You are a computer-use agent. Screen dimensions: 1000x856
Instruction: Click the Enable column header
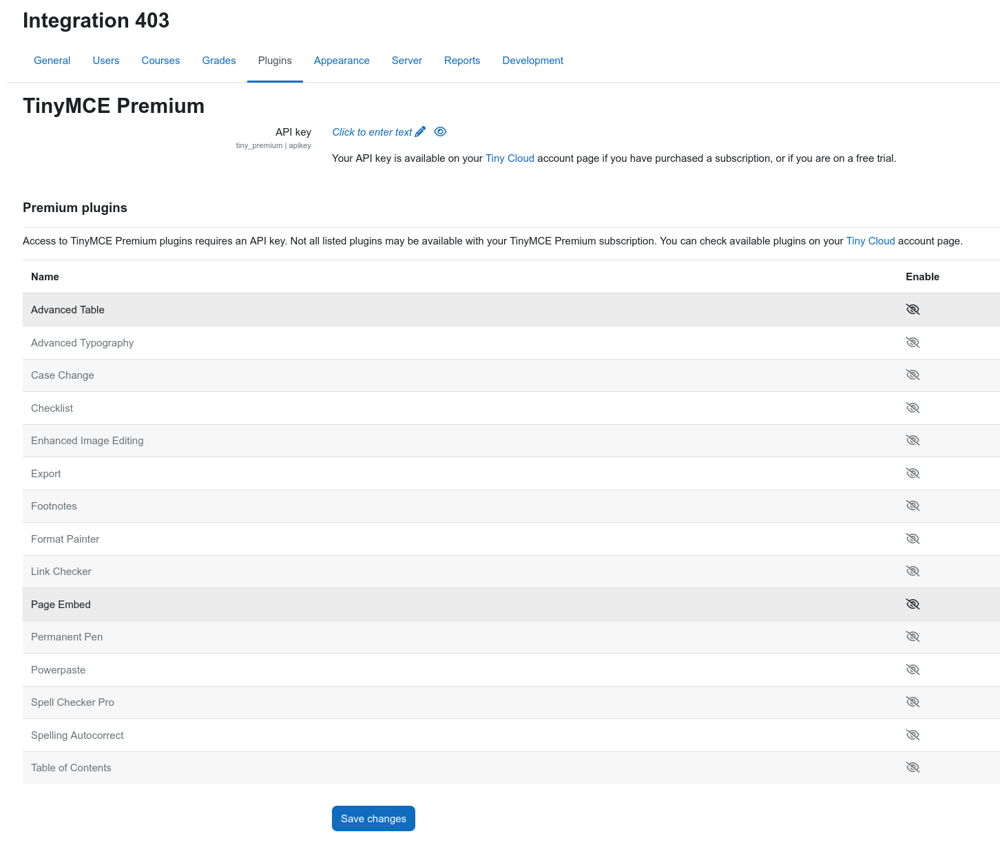pyautogui.click(x=922, y=277)
